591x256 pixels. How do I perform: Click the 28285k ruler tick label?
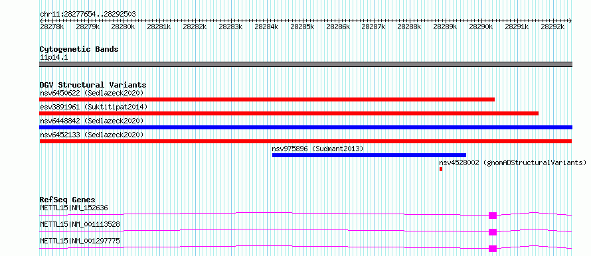tap(302, 27)
